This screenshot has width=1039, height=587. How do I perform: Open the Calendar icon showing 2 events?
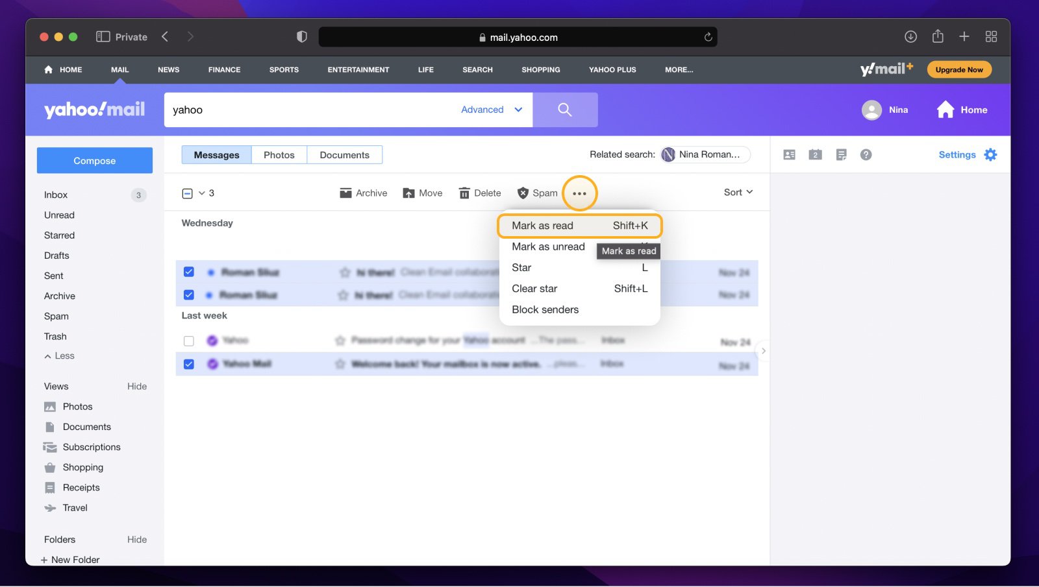click(815, 154)
